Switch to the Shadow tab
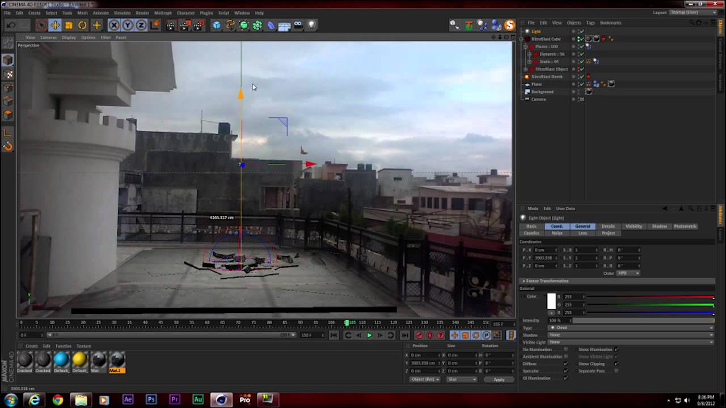The image size is (726, 408). pyautogui.click(x=659, y=226)
